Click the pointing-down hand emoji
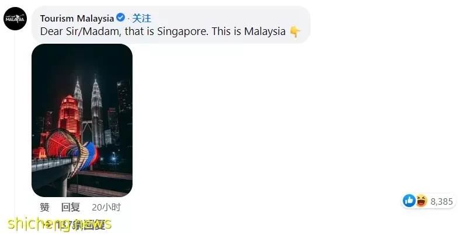The image size is (463, 235). tap(295, 31)
